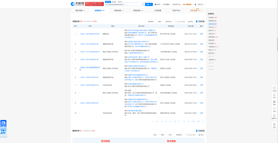The width and height of the screenshot is (278, 143).
Task: Go to 司法案件 in the right sidebar
Action: (x=213, y=18)
